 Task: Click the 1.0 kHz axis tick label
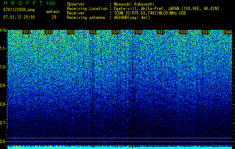(3, 67)
